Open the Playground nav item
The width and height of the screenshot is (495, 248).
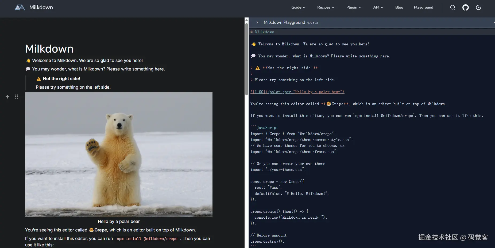423,7
